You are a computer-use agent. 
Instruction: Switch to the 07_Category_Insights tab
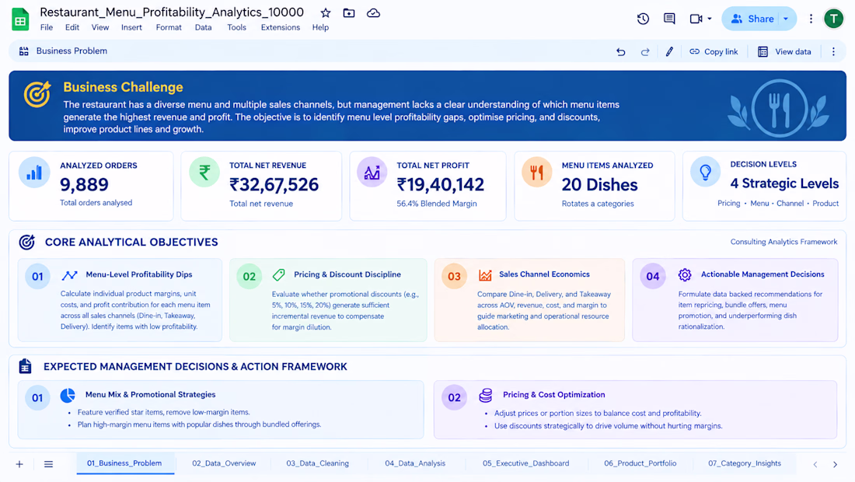[x=745, y=463]
